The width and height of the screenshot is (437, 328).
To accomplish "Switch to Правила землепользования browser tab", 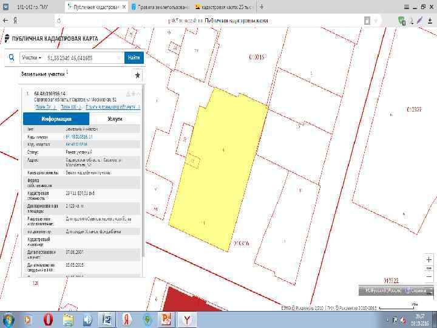I will pyautogui.click(x=160, y=7).
